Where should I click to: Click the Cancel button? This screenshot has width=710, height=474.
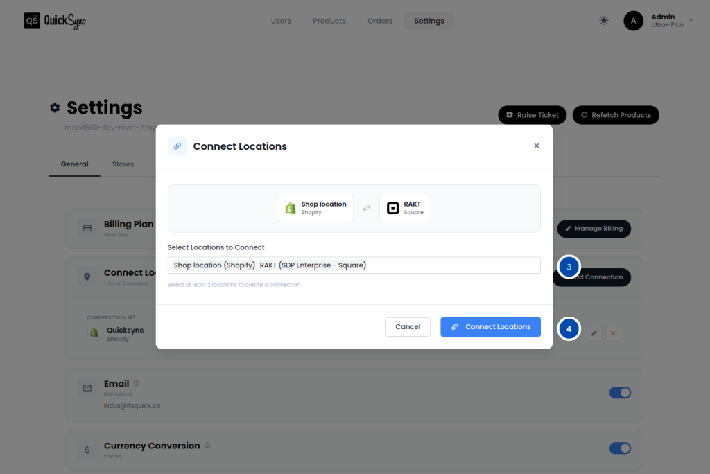point(408,327)
